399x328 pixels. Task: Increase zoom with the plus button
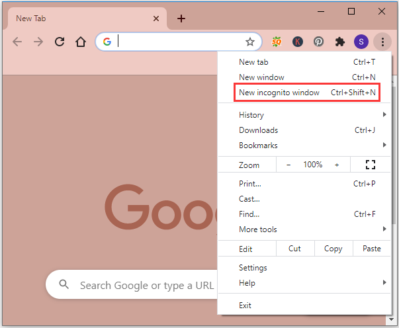(x=337, y=165)
